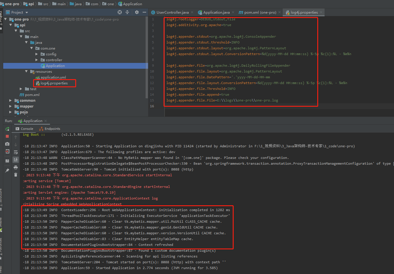Click the locate/select opened file target icon

tap(120, 12)
